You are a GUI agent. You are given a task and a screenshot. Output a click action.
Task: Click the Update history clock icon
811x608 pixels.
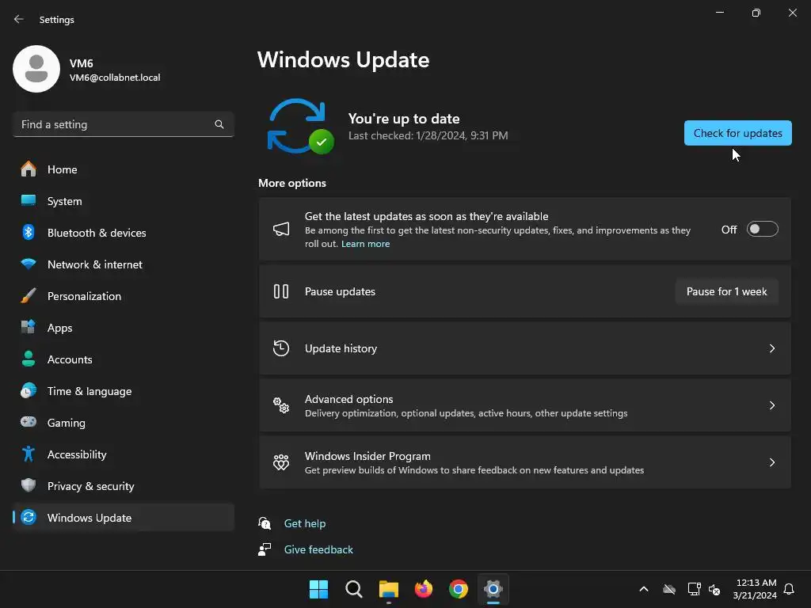[281, 348]
